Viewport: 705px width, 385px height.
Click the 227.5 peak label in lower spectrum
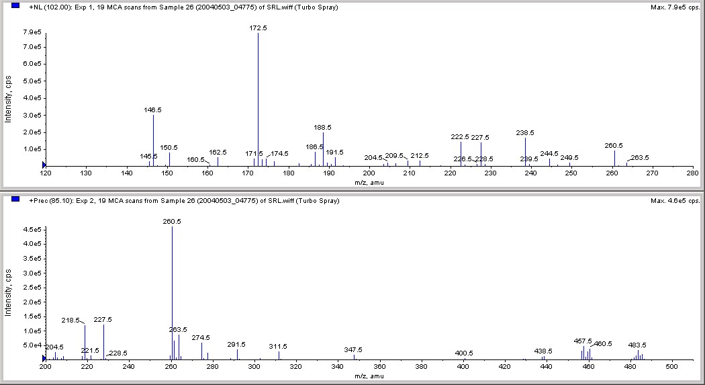103,320
